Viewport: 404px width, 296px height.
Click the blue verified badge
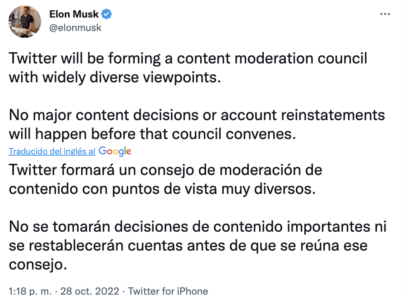(107, 14)
